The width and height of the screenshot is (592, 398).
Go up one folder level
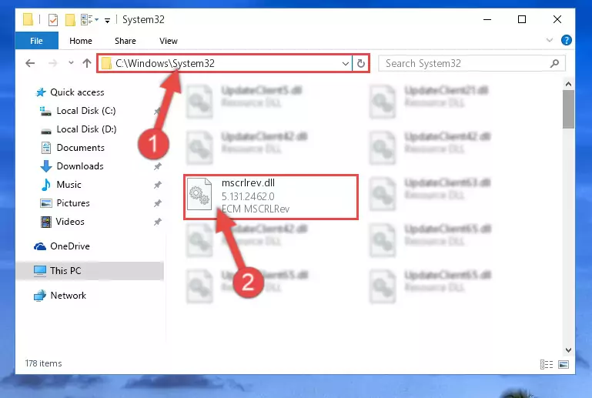coord(87,63)
